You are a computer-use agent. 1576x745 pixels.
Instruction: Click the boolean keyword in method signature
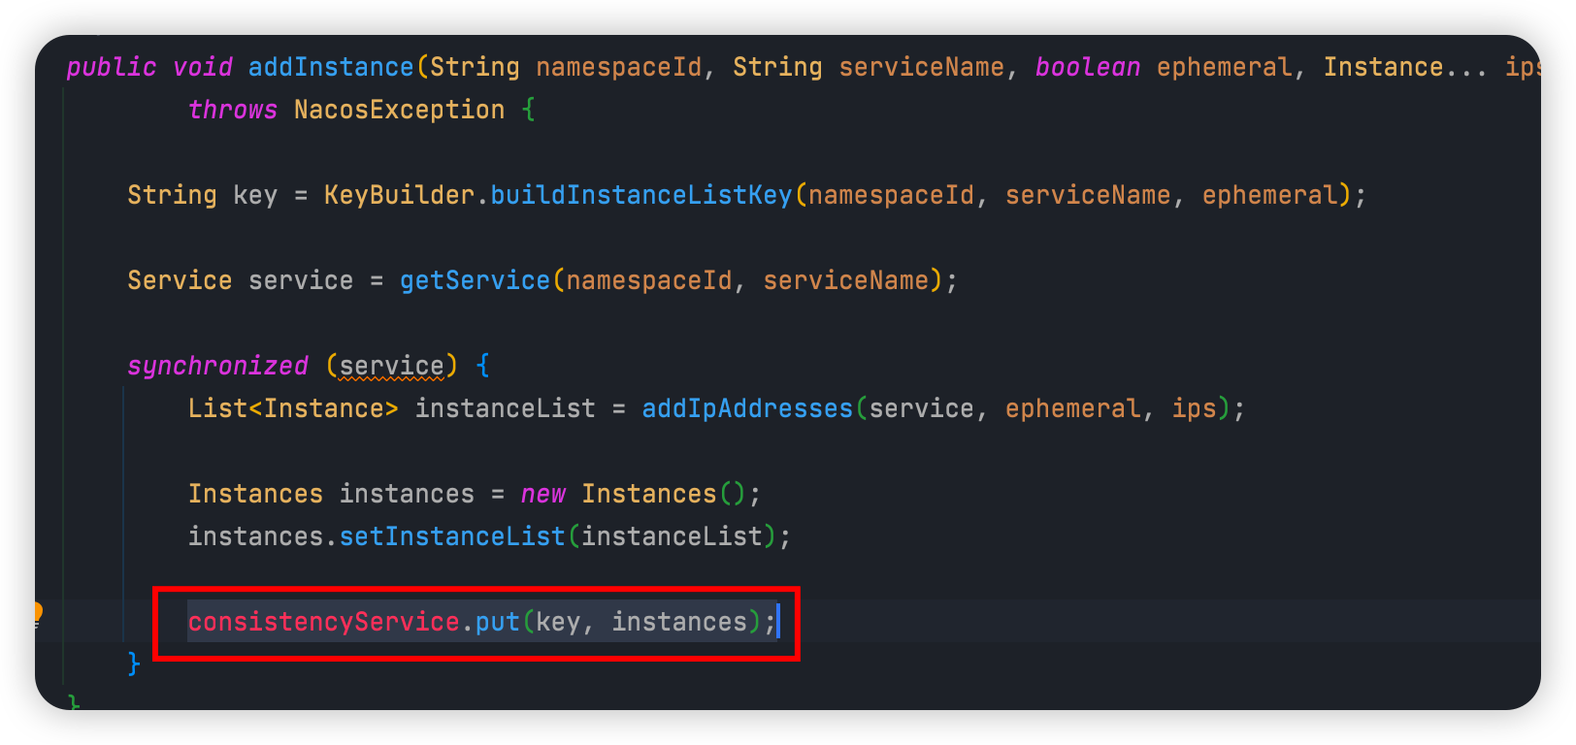click(1087, 67)
